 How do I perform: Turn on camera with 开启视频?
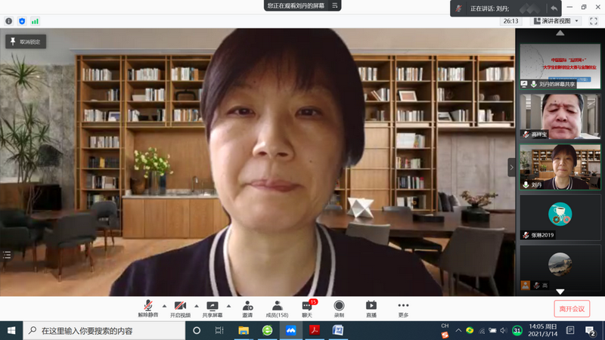pyautogui.click(x=180, y=308)
